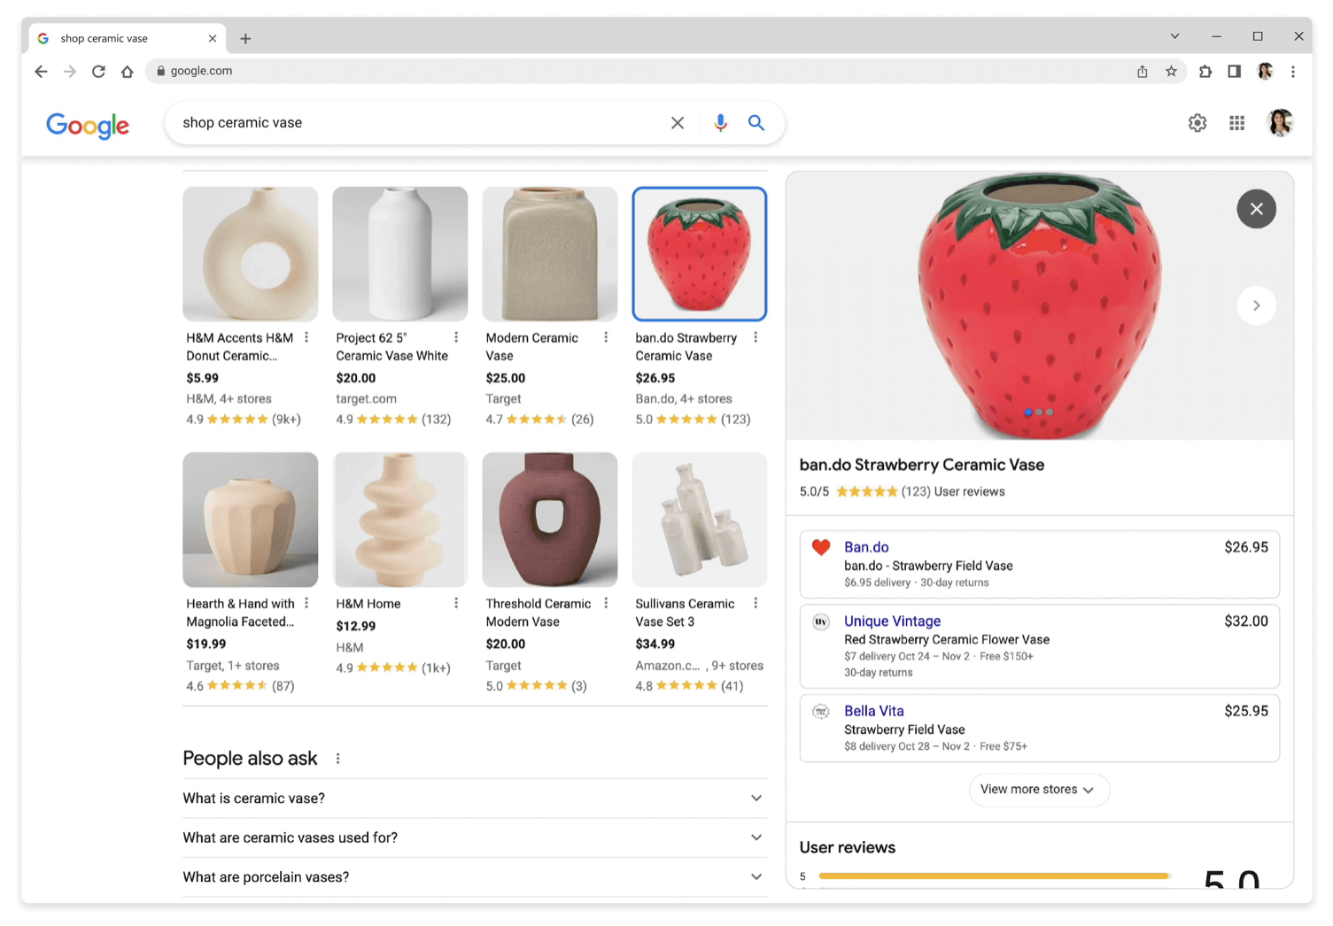Select the Threshold maroon vase image
This screenshot has width=1333, height=926.
tap(550, 520)
